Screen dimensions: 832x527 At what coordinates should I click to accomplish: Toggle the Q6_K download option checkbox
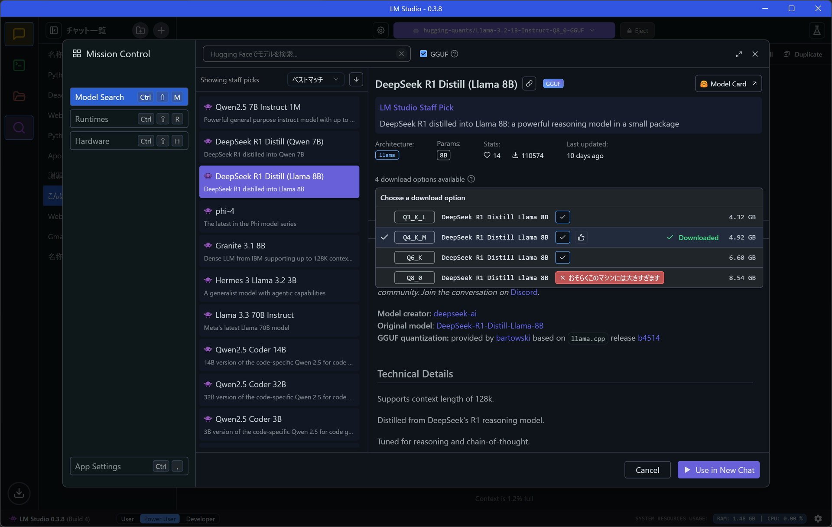562,257
